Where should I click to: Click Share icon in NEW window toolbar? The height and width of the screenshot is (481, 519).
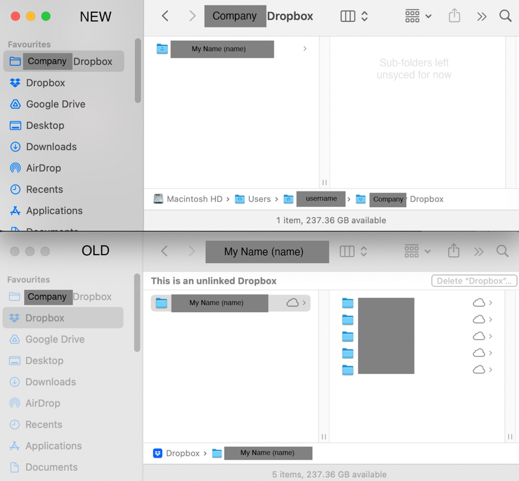tap(454, 16)
